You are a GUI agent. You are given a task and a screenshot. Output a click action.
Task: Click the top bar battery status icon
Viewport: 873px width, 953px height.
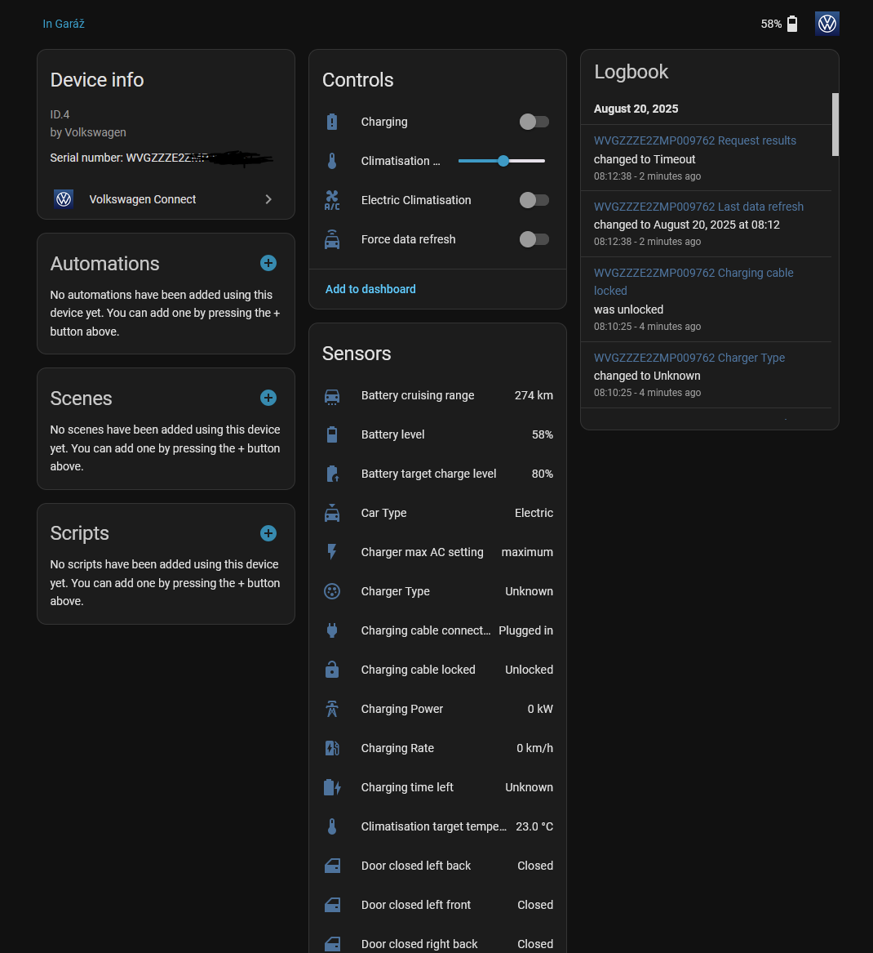[791, 24]
